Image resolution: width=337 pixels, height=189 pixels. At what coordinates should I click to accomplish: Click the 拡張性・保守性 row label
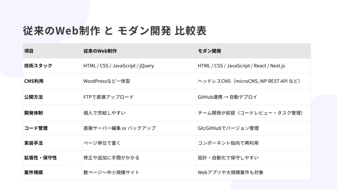pos(40,158)
